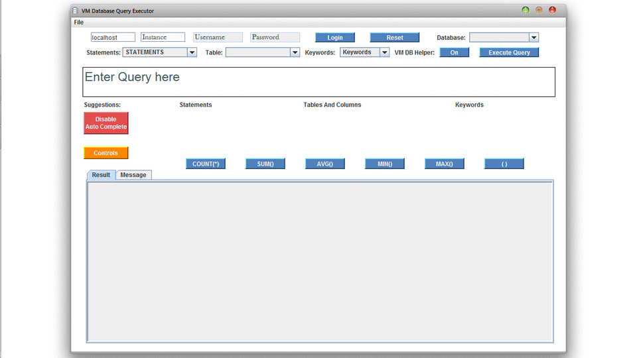Click the Enter Query here text area
The height and width of the screenshot is (358, 637).
(x=318, y=82)
